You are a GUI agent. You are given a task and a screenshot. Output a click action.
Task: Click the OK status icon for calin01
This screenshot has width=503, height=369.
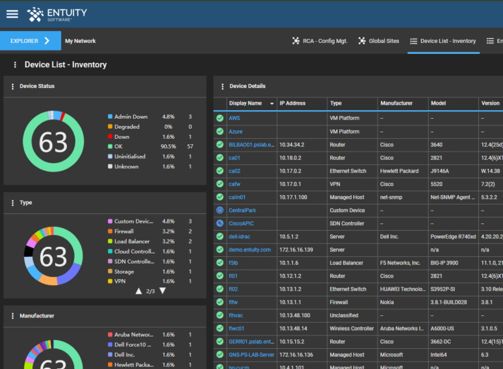220,197
